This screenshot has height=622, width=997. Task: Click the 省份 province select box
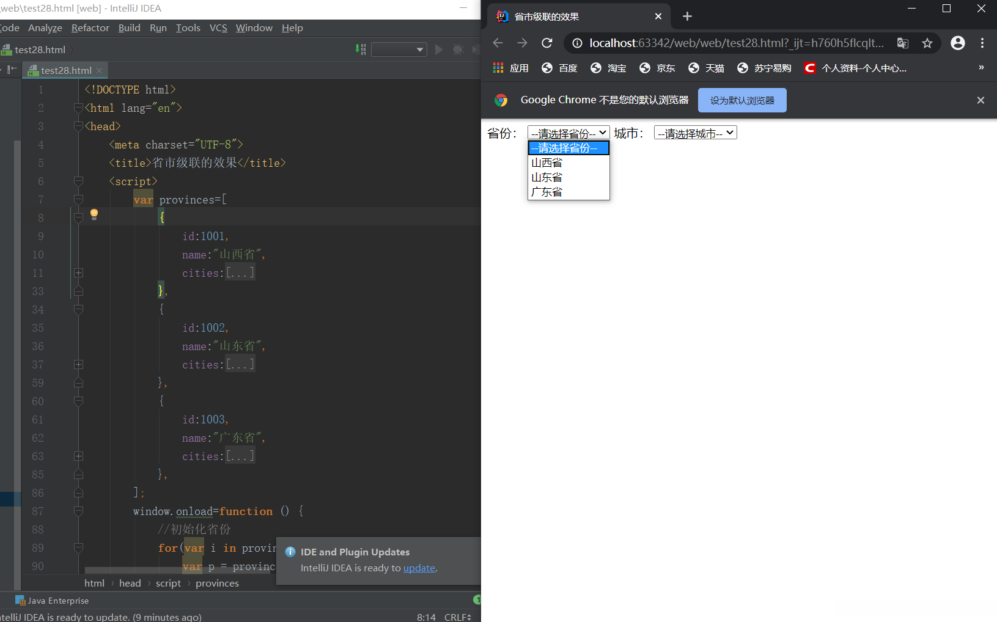click(568, 133)
